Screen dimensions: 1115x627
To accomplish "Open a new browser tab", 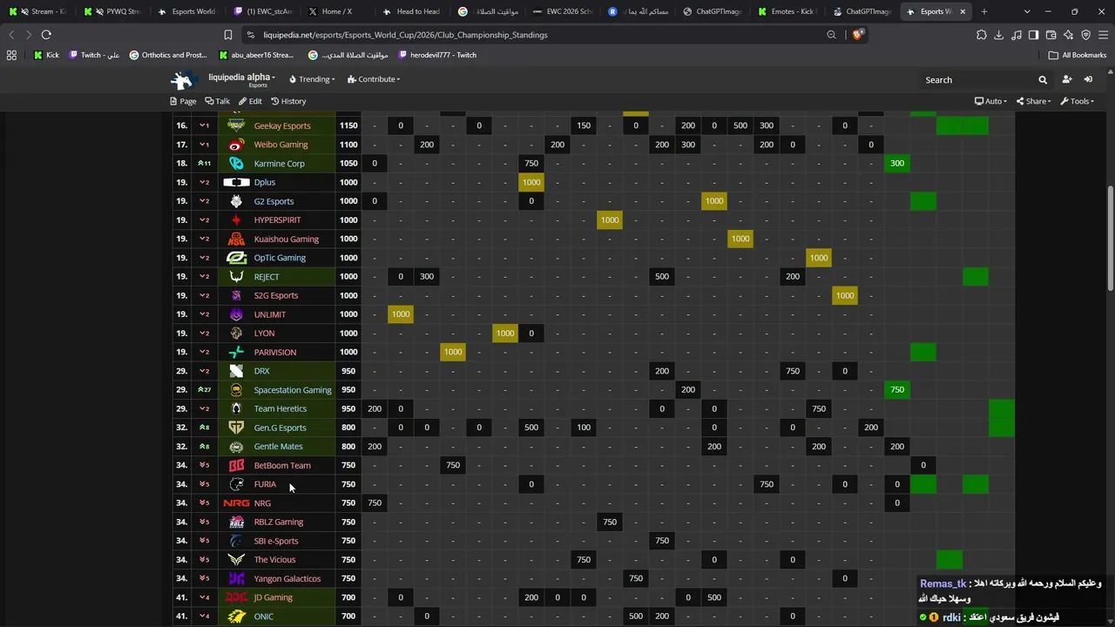I will (x=984, y=11).
